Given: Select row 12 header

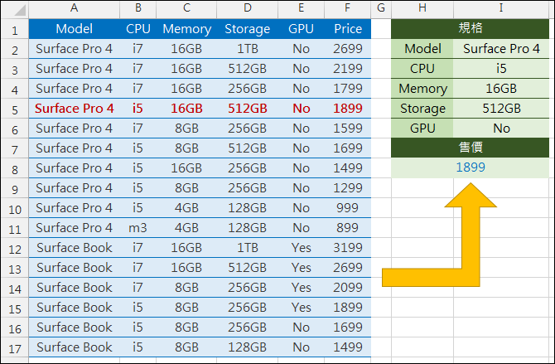Looking at the screenshot, I should coord(14,248).
